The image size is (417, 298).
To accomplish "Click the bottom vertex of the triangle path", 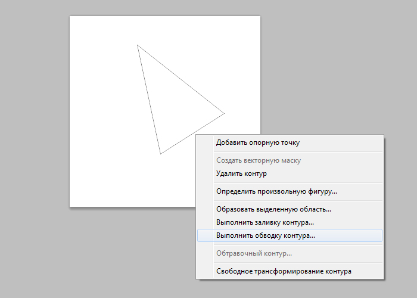I will (161, 154).
